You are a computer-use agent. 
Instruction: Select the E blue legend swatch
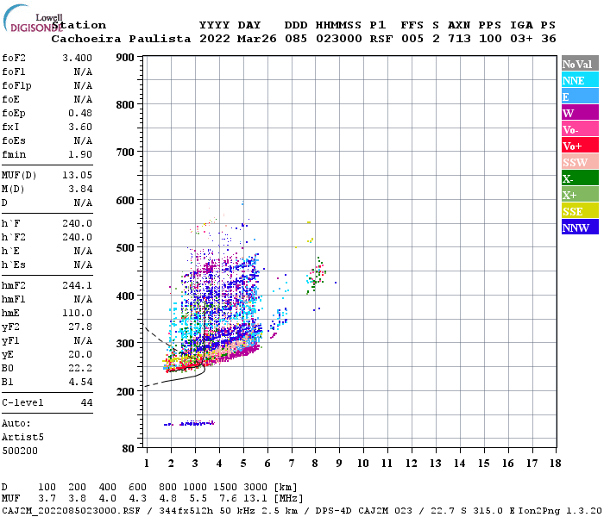[x=580, y=97]
